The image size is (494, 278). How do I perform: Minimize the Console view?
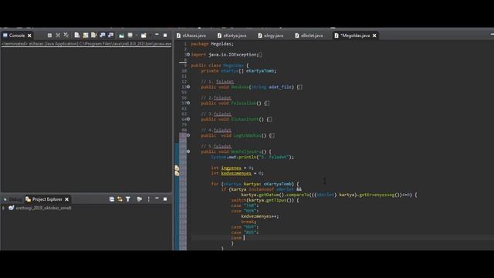click(157, 35)
